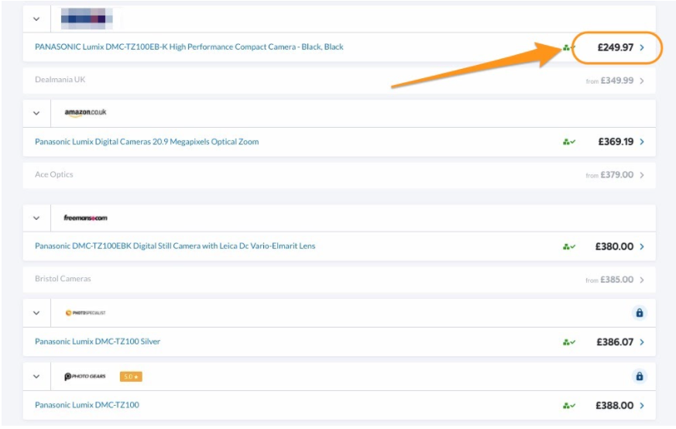Collapse the amazon.co.uk offer group
Image resolution: width=676 pixels, height=429 pixels.
click(x=36, y=113)
